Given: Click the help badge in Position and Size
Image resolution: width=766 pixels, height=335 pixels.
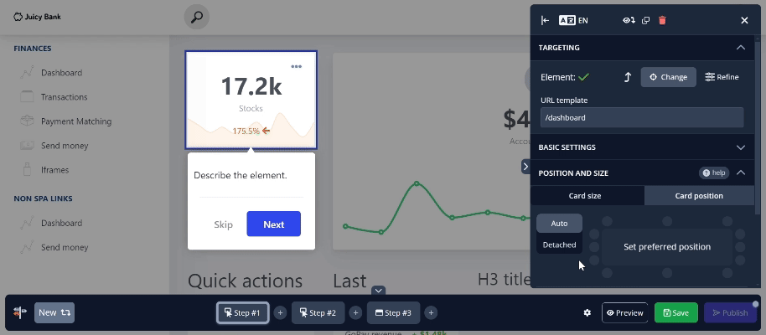Looking at the screenshot, I should click(x=713, y=173).
